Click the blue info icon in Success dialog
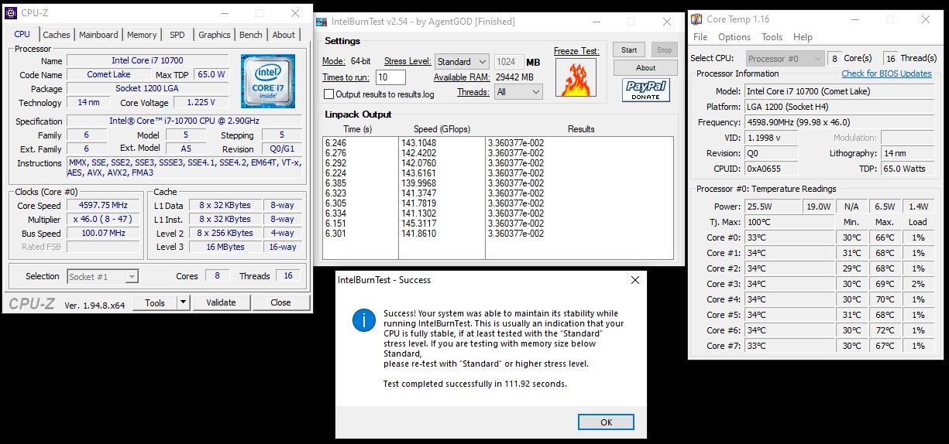 (363, 319)
